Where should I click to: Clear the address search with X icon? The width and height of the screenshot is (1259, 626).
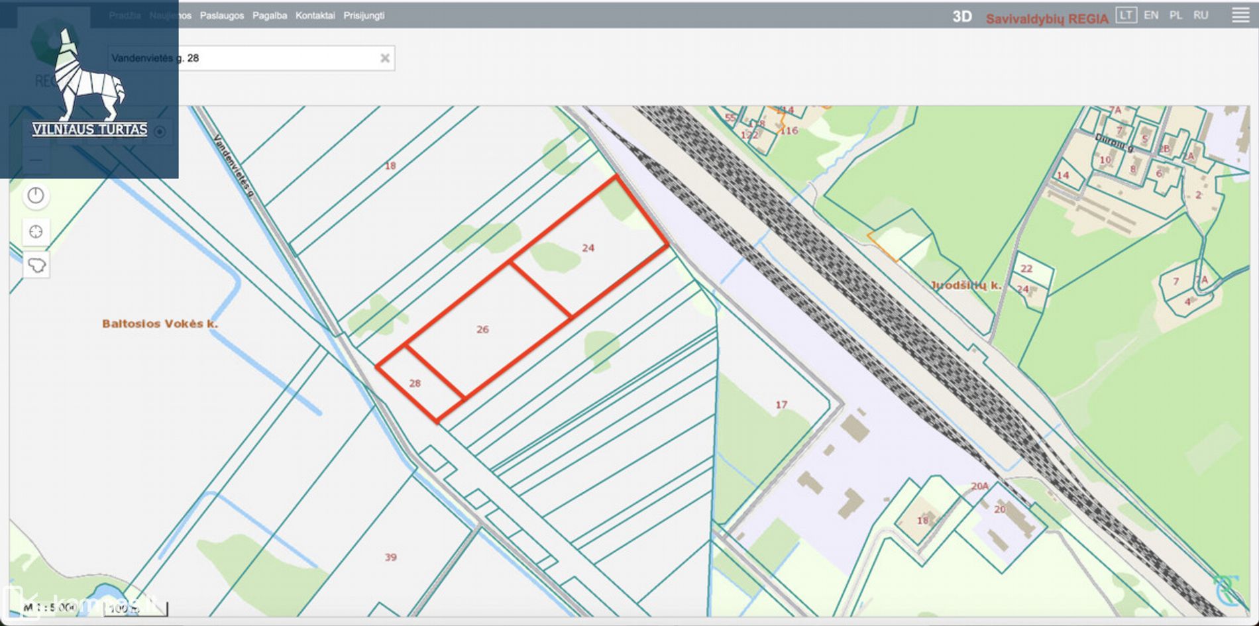384,58
